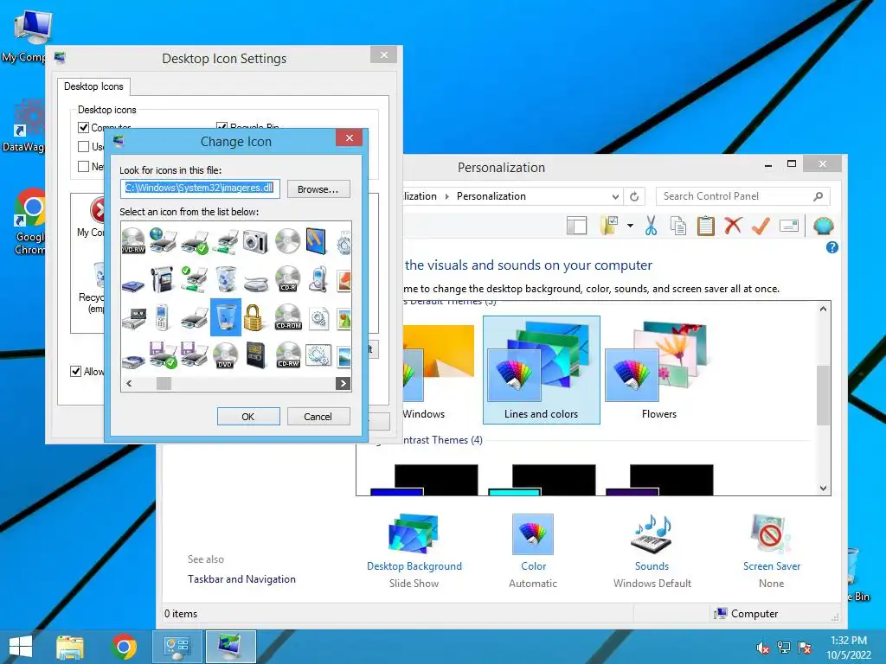
Task: Click the icon list horizontal scrollbar thumb
Action: point(164,383)
